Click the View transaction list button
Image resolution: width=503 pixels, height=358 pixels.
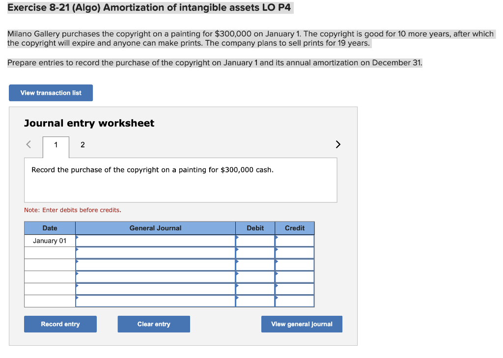click(x=51, y=93)
